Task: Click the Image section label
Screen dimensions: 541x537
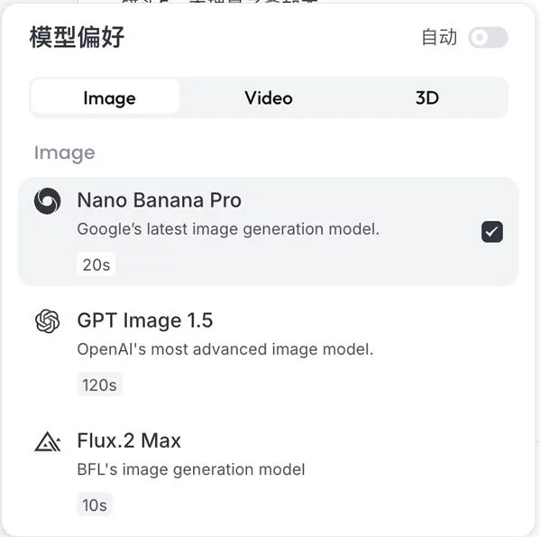Action: click(64, 153)
